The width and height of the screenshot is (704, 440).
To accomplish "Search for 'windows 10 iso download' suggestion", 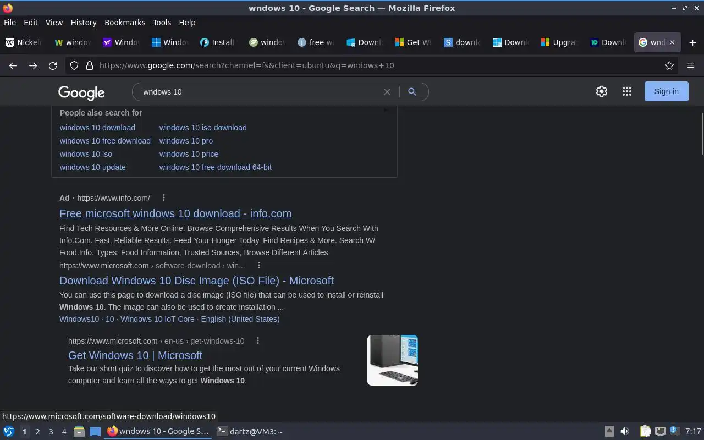I will 203,128.
